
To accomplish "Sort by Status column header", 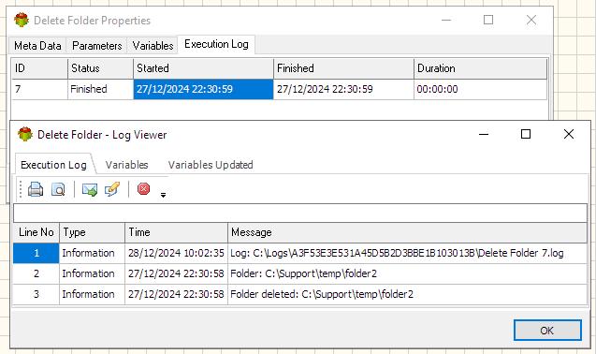I will click(100, 68).
